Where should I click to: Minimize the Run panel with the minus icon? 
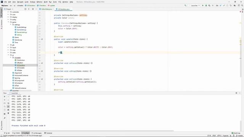click(x=240, y=93)
